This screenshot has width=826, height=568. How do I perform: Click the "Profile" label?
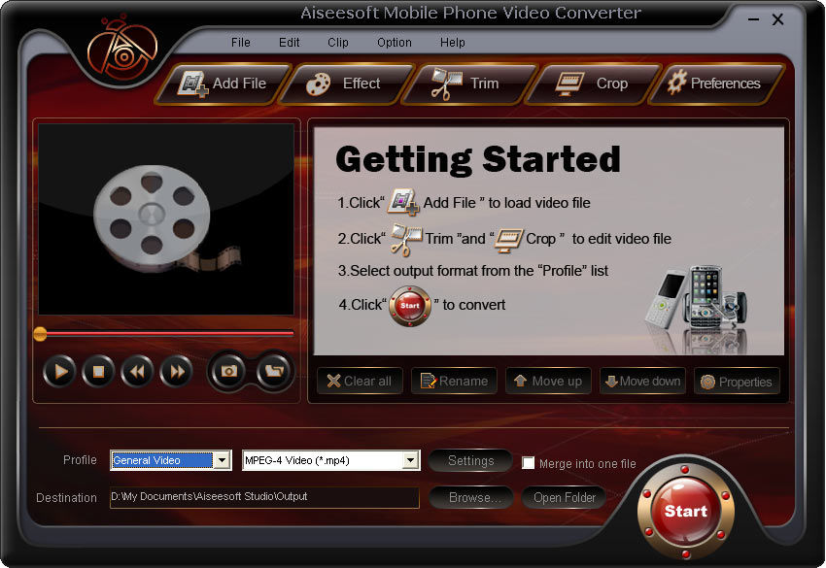click(80, 460)
